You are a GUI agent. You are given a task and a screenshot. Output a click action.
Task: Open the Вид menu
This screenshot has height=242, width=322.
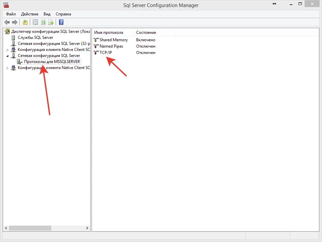tap(47, 14)
